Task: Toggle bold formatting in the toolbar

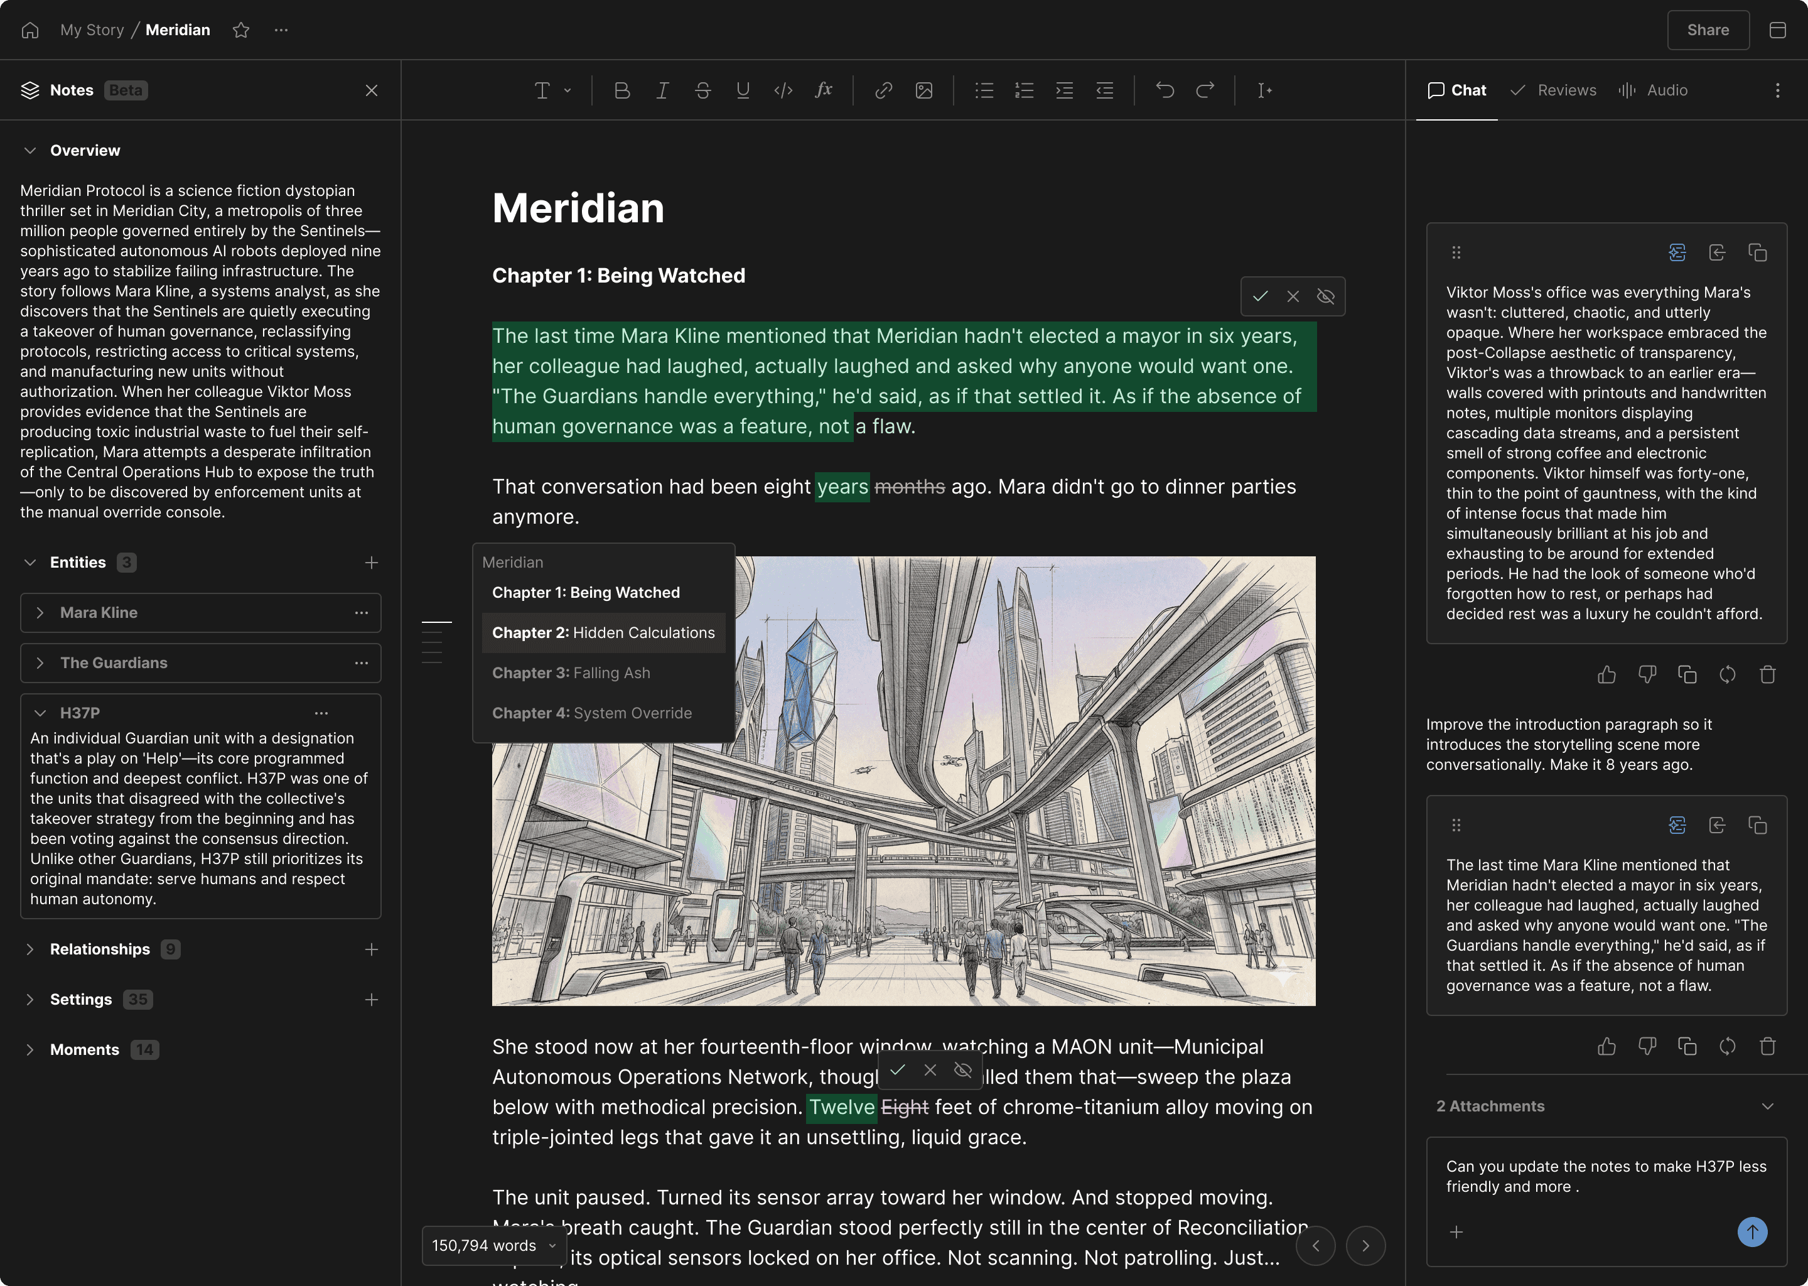Action: (621, 90)
